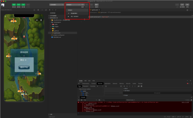
Task: Open the Default levels dropdown
Action: pos(131,100)
